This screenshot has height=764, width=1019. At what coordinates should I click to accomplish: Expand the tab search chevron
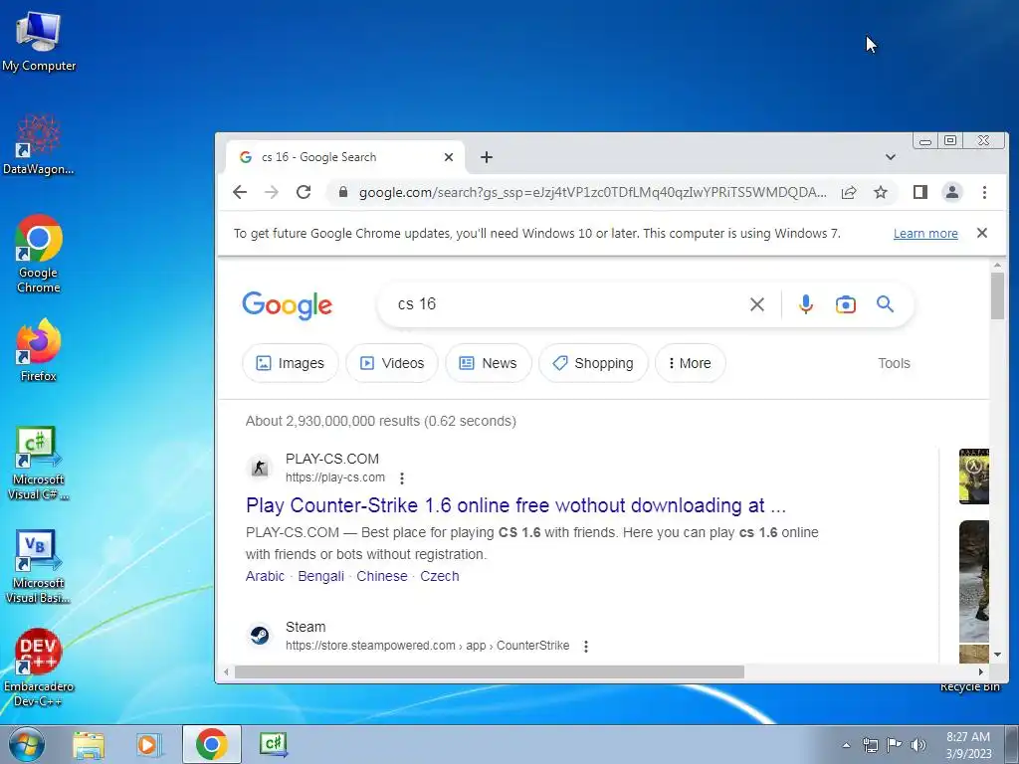tap(891, 157)
